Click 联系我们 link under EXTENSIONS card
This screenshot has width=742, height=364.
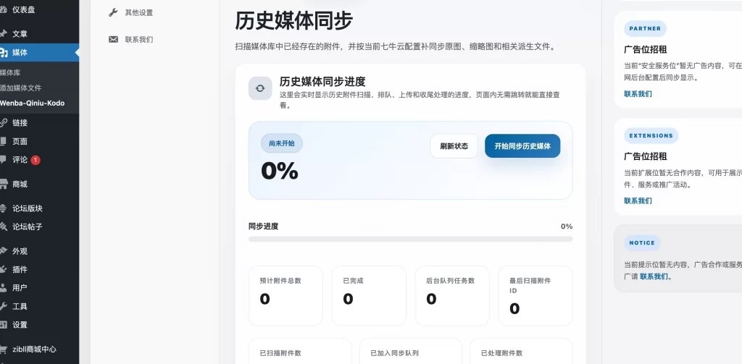pyautogui.click(x=638, y=200)
